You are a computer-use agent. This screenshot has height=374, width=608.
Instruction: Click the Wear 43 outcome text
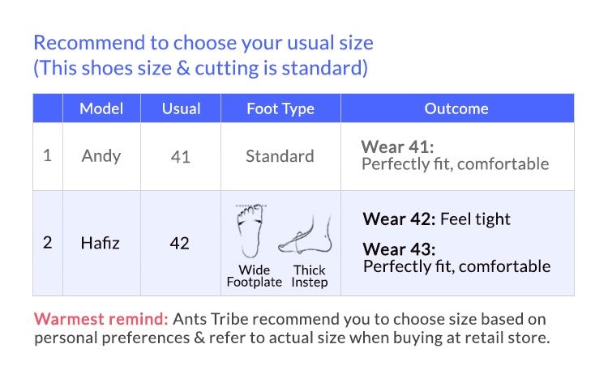click(456, 258)
